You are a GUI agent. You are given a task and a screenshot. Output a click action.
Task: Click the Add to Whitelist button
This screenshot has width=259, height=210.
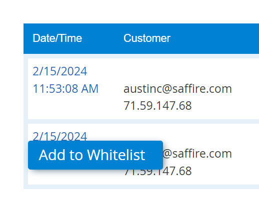pos(95,155)
